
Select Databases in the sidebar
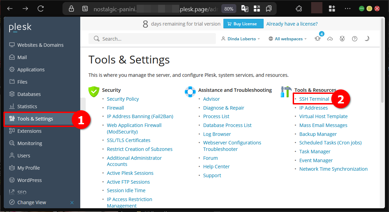(x=29, y=94)
